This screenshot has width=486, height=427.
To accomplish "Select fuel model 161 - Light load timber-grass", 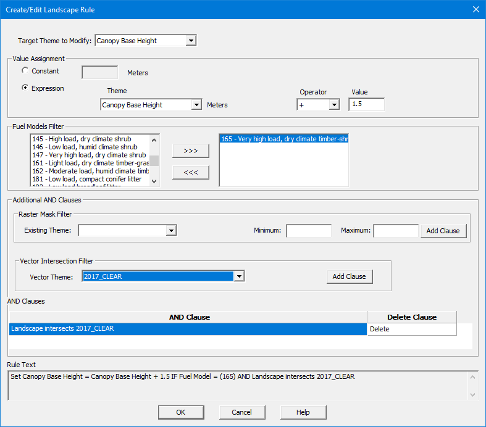I will pos(90,163).
